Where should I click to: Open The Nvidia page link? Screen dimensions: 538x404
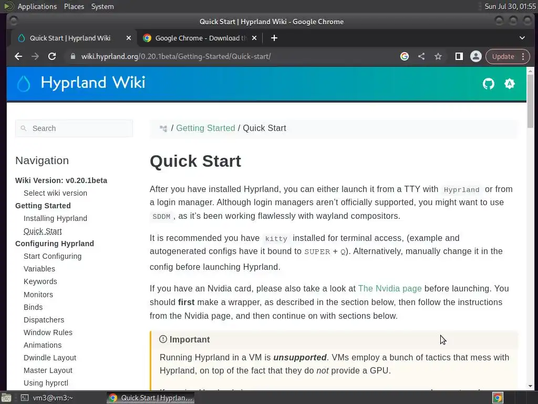(x=390, y=289)
